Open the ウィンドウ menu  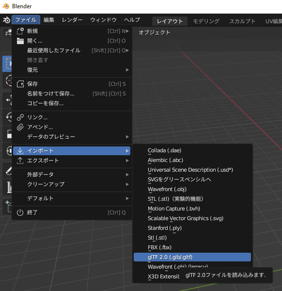click(x=103, y=20)
